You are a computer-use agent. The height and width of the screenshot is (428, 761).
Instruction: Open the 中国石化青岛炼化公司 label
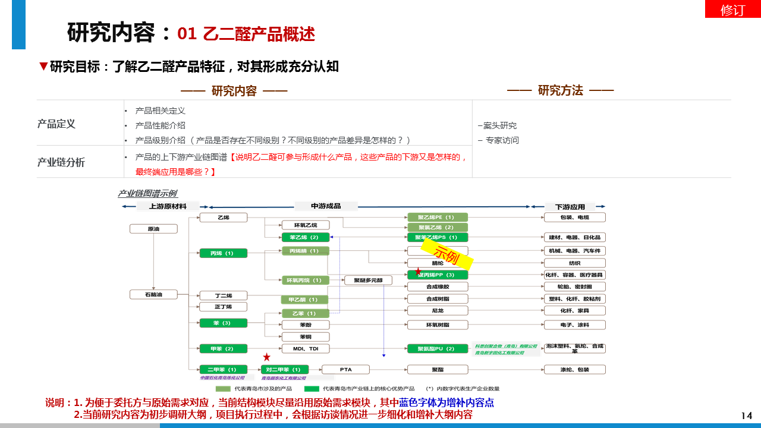222,378
